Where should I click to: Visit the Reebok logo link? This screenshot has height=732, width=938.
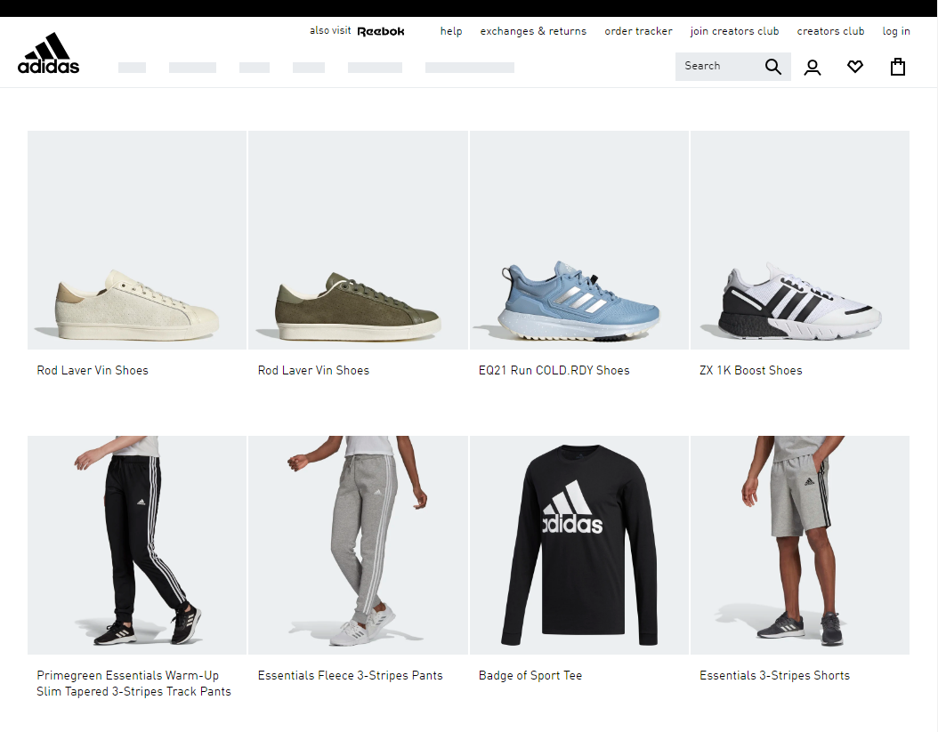pyautogui.click(x=381, y=31)
